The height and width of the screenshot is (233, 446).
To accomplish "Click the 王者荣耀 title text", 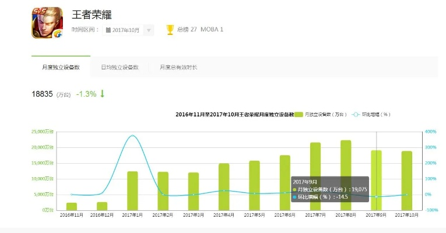I will [x=92, y=15].
